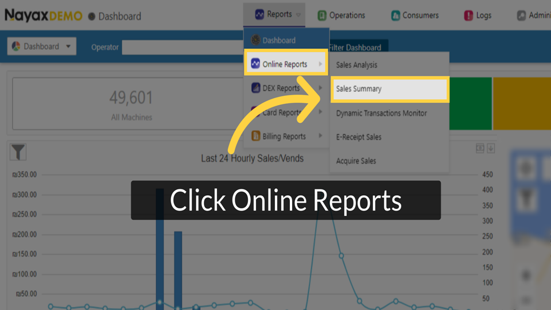
Task: Choose Sales Analysis from the submenu
Action: 389,65
